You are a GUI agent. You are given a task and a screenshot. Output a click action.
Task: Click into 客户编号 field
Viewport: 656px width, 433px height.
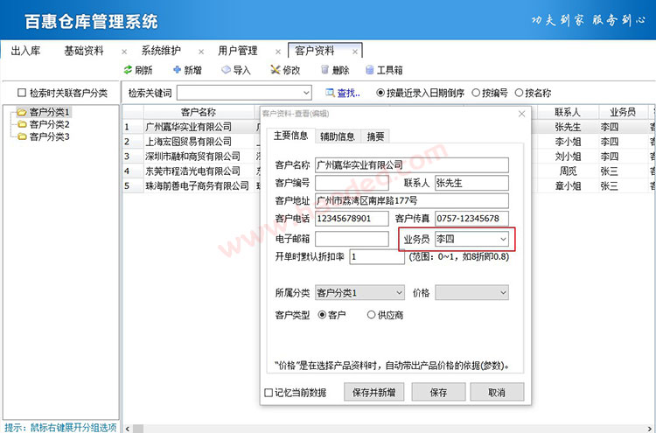tap(352, 183)
